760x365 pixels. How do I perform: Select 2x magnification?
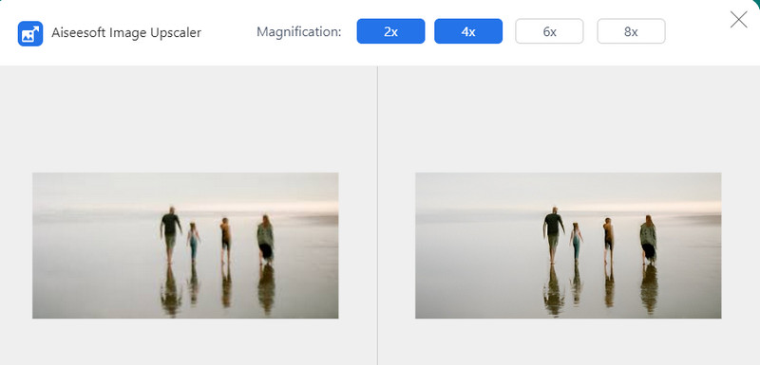tap(390, 31)
